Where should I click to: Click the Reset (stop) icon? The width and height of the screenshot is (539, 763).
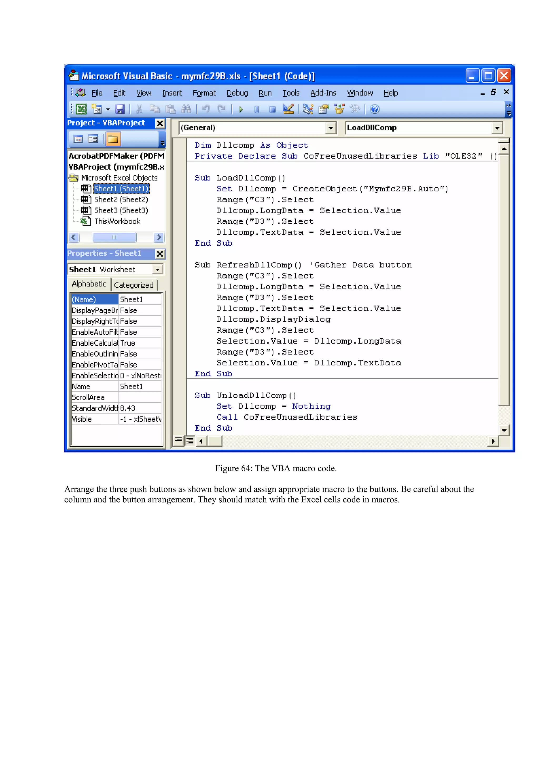272,109
